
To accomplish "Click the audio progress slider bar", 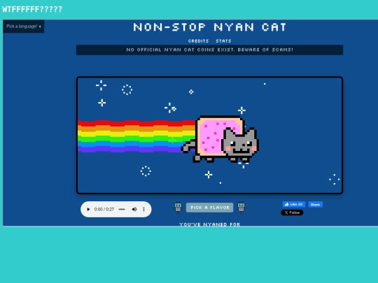I will pyautogui.click(x=122, y=210).
